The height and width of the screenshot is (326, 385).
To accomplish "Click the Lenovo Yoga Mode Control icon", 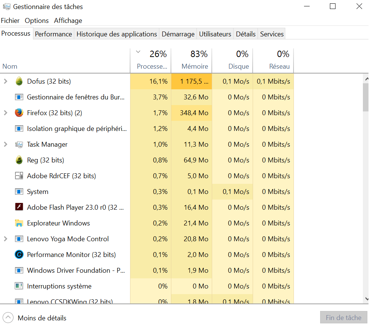I will (19, 239).
